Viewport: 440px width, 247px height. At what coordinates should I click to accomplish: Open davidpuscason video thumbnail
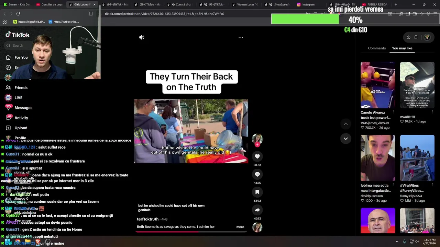click(378, 158)
